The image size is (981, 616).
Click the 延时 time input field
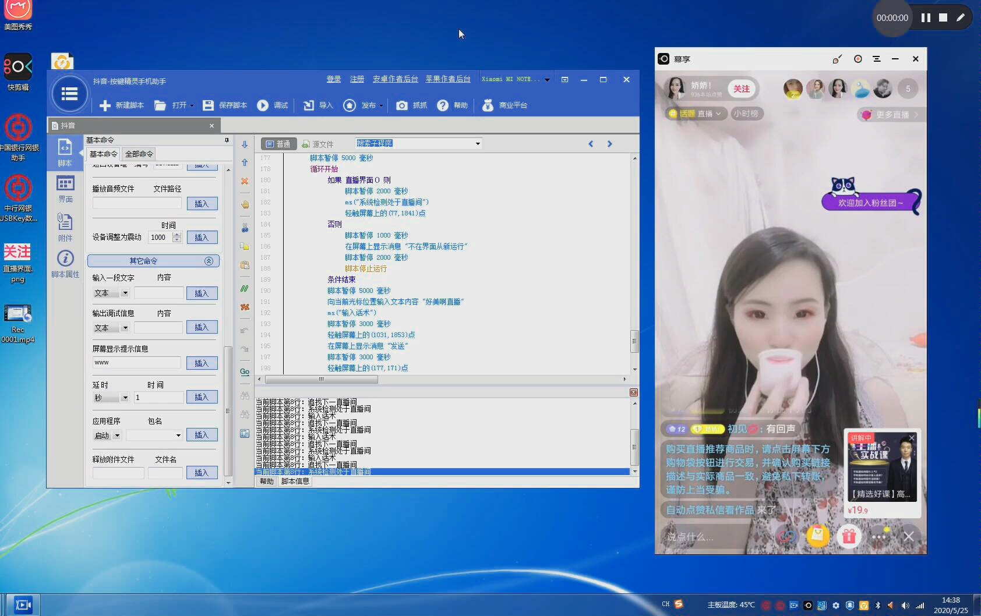coord(158,398)
